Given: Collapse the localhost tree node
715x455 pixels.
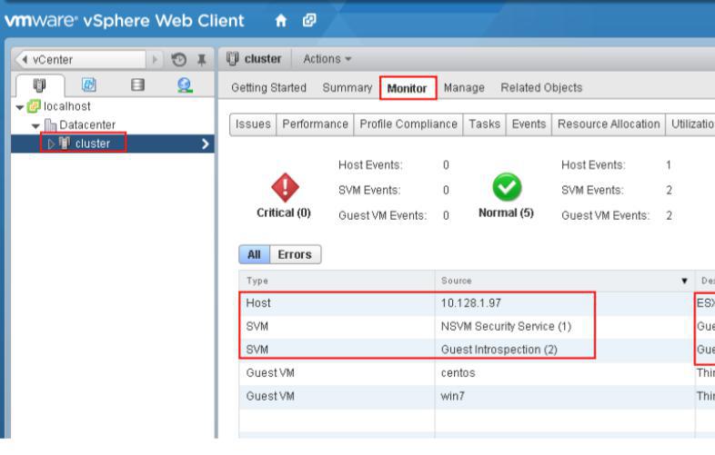Looking at the screenshot, I should pyautogui.click(x=20, y=107).
